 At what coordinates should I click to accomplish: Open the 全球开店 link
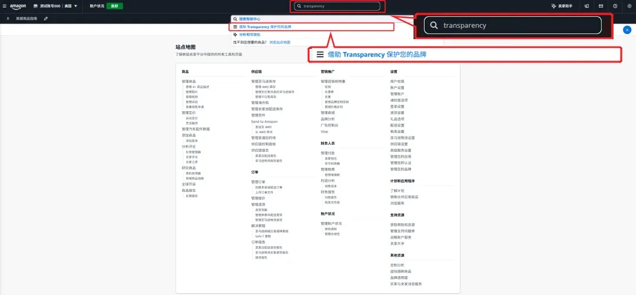(188, 184)
